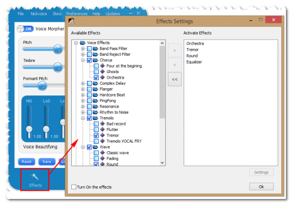Click the Effects Settings title bar app icon
Viewport: 290px width, 203px height.
(71, 21)
